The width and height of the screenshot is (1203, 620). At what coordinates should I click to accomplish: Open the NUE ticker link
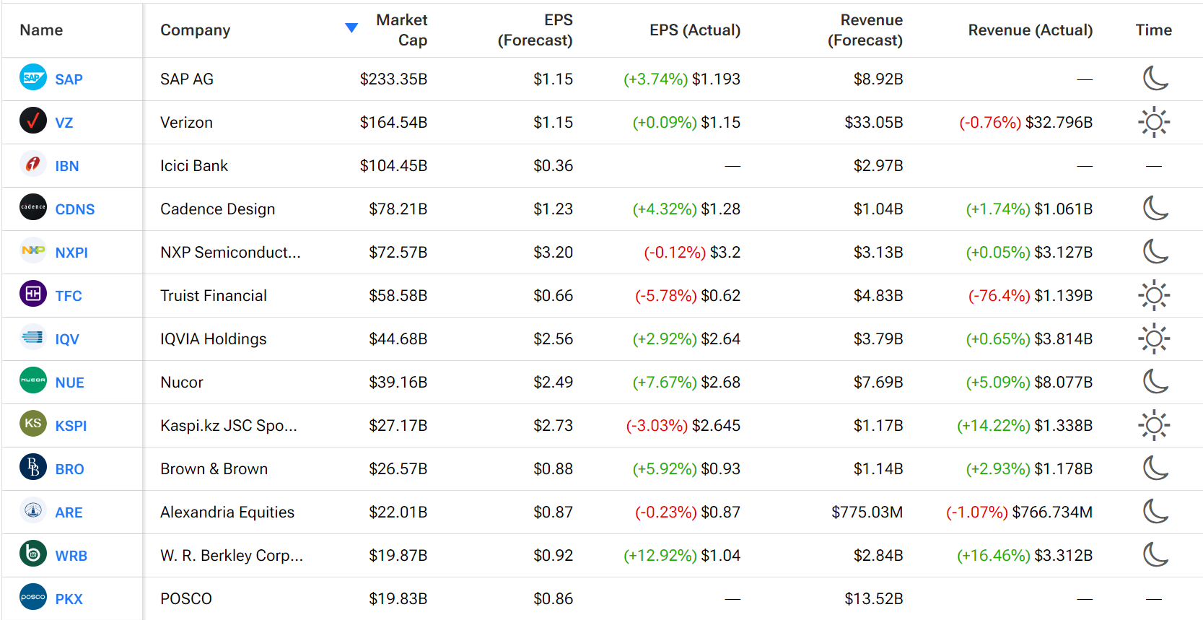click(70, 383)
